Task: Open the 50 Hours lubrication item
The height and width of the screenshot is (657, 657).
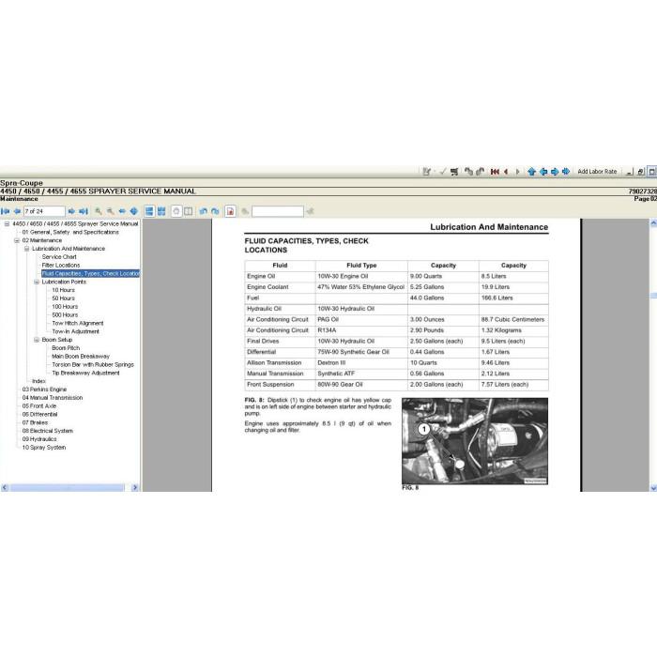Action: click(63, 298)
